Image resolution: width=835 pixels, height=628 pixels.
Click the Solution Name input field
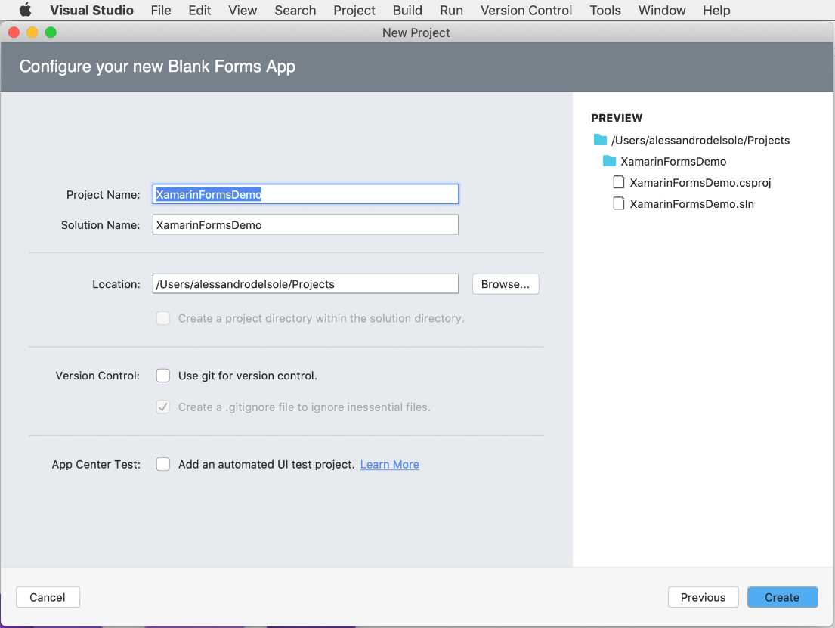305,224
